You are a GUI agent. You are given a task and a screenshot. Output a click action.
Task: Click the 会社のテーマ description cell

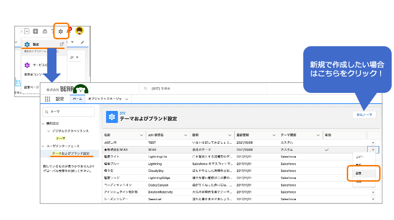tap(201, 150)
